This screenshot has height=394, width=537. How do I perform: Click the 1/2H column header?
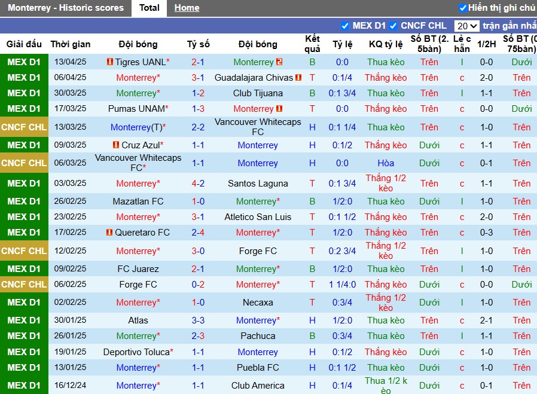pos(486,44)
